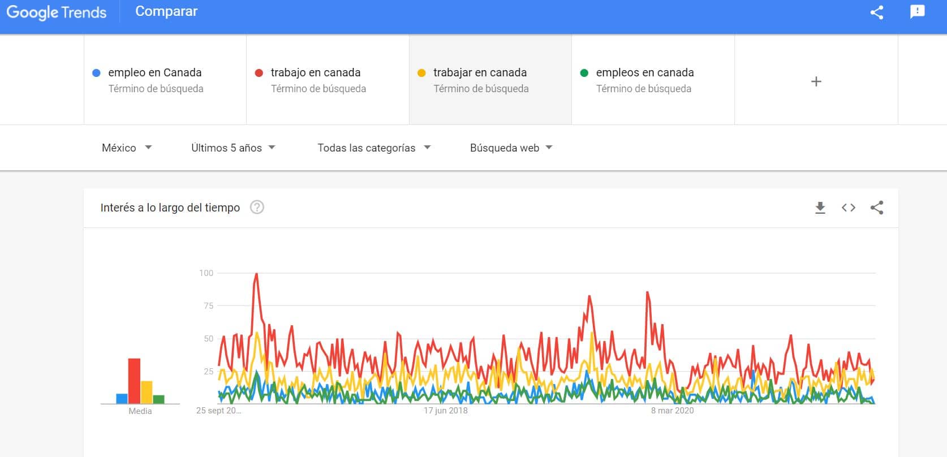
Task: Open the feedback icon in header
Action: click(917, 12)
